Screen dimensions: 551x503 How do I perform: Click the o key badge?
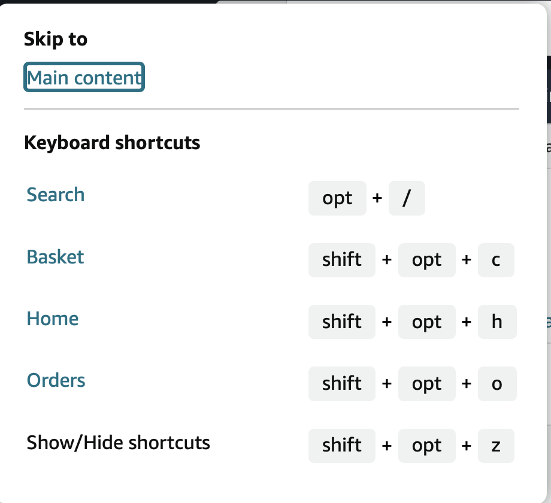click(496, 384)
